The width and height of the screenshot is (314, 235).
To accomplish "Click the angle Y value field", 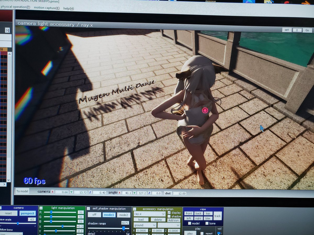I will [x=142, y=193].
